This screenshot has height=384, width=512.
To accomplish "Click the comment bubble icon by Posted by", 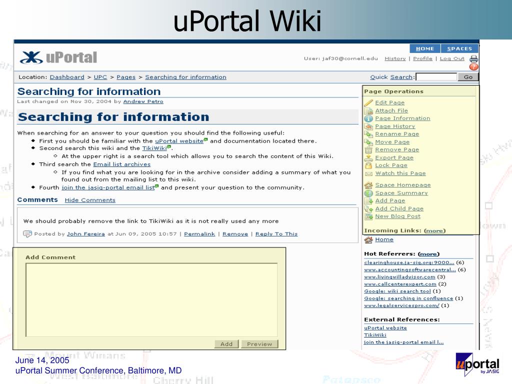I will [27, 234].
